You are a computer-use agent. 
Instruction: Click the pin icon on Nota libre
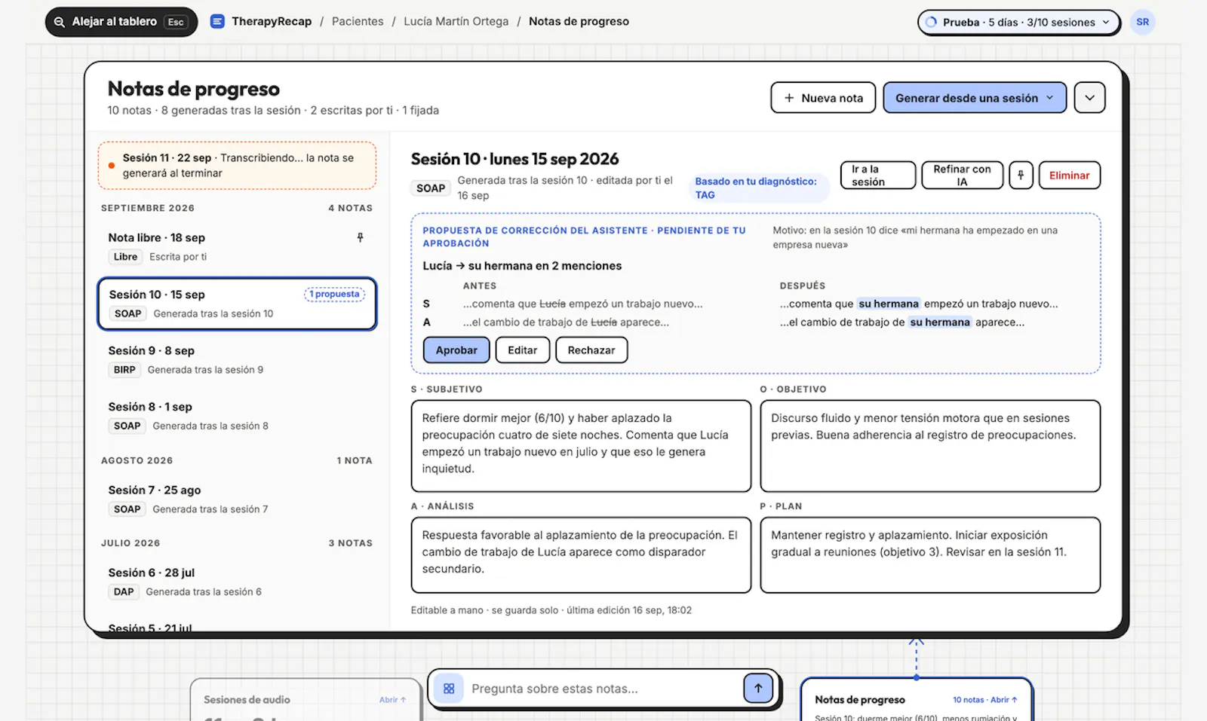click(x=360, y=237)
